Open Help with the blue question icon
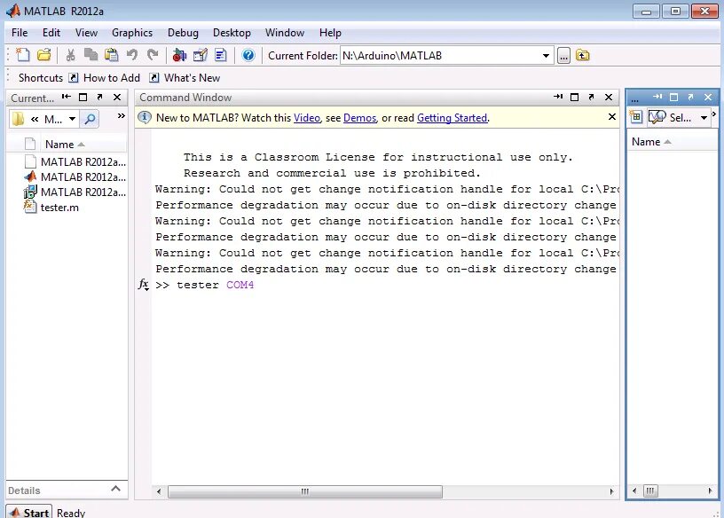Image resolution: width=724 pixels, height=518 pixels. [248, 55]
